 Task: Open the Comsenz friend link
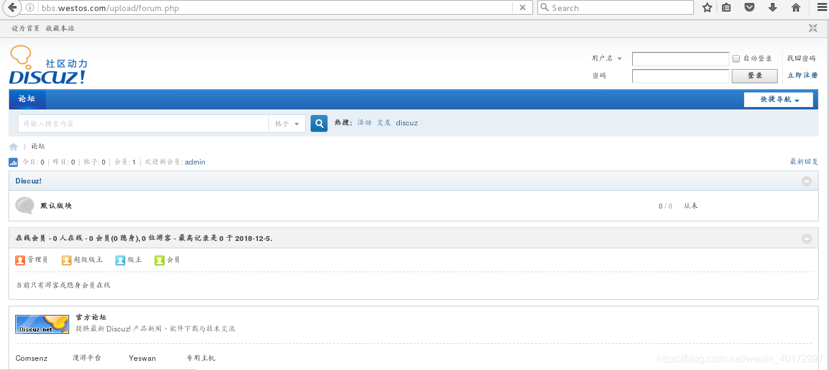(31, 358)
